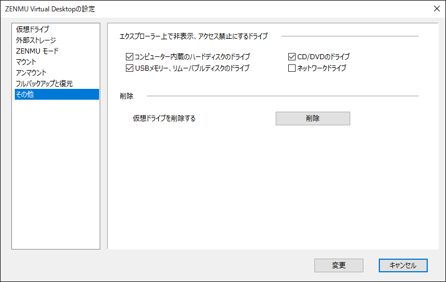Select 仮想ドライブ in the settings list
Viewport: 446px width, 282px height.
coord(56,29)
